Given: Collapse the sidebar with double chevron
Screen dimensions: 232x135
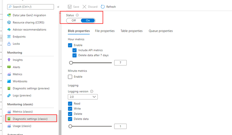Looking at the screenshot, I should 58,7.
